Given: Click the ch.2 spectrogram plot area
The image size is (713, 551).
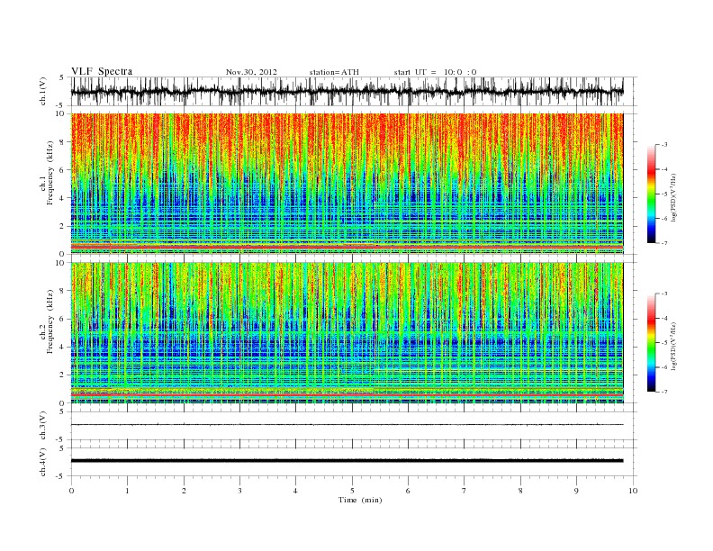Looking at the screenshot, I should coord(347,333).
